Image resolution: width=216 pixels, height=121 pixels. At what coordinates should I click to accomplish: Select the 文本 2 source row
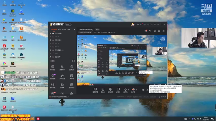[63, 40]
